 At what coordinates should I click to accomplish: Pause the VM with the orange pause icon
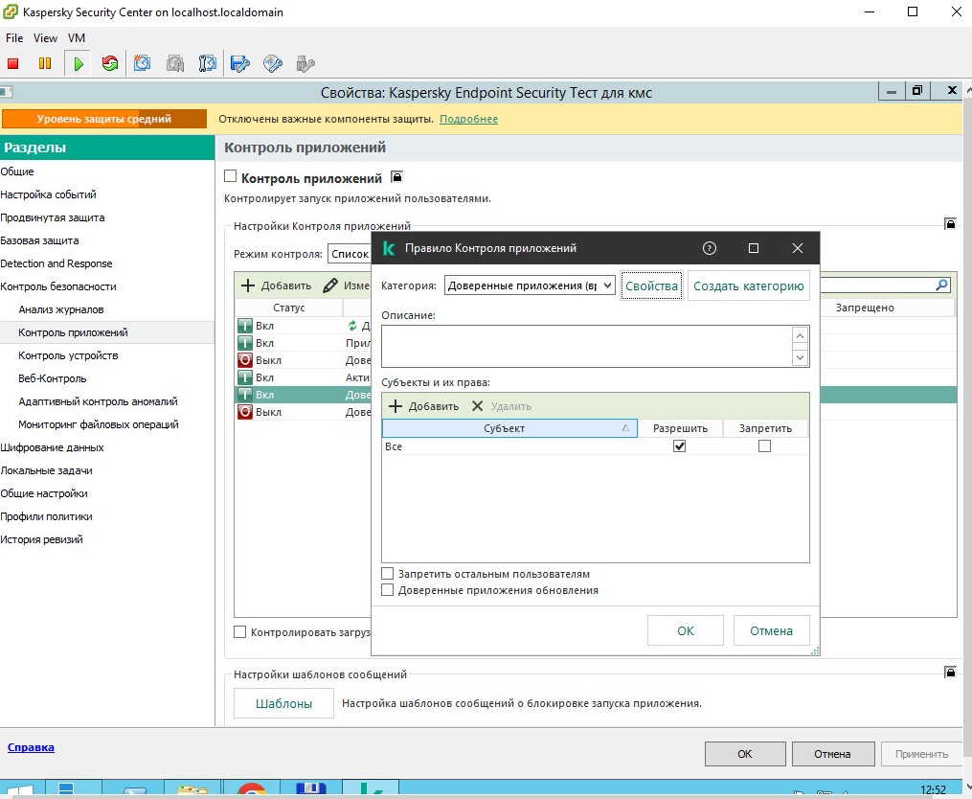coord(45,63)
